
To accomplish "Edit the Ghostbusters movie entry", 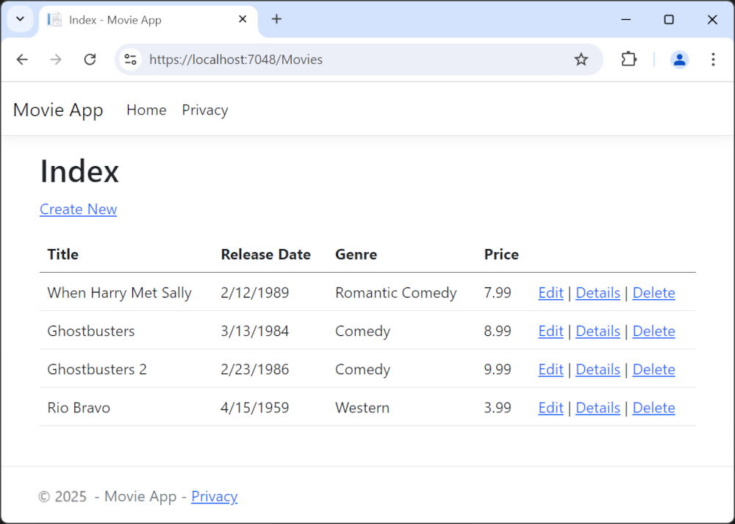I will (x=551, y=331).
